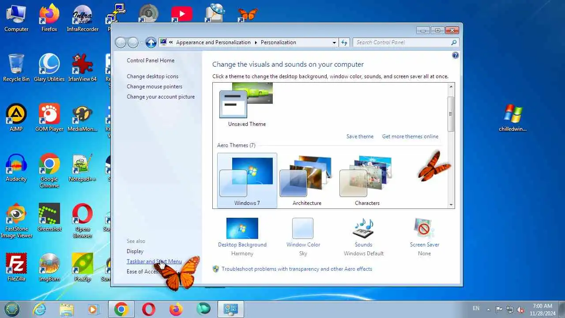Select the Recycle Bin icon
Image resolution: width=565 pixels, height=318 pixels.
16,68
